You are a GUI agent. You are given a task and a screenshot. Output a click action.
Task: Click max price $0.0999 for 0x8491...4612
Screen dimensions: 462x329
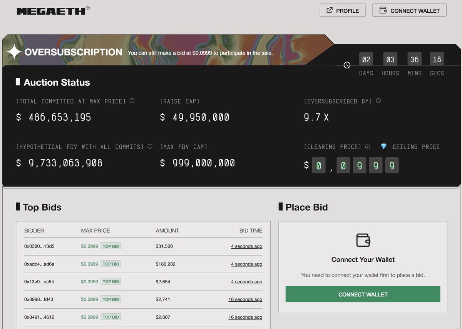(89, 317)
